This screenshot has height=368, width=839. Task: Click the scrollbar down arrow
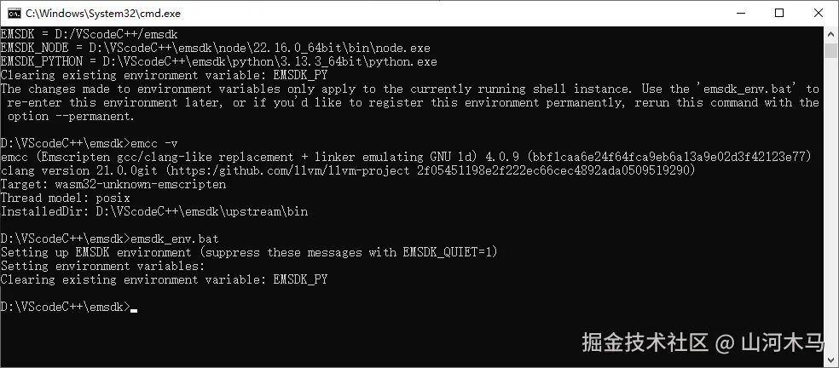[830, 359]
